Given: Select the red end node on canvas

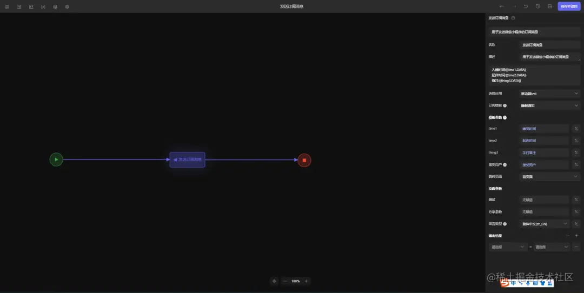Looking at the screenshot, I should coord(304,160).
